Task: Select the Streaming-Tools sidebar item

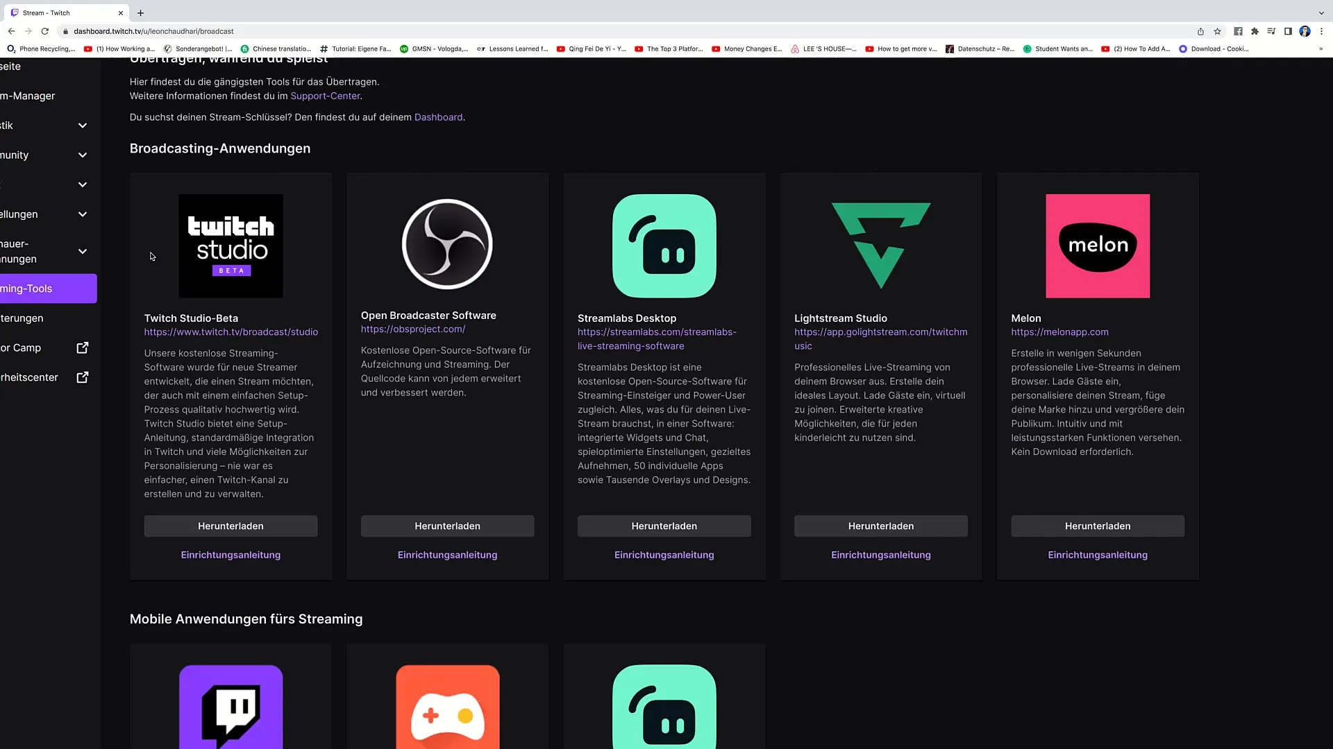Action: pos(48,289)
